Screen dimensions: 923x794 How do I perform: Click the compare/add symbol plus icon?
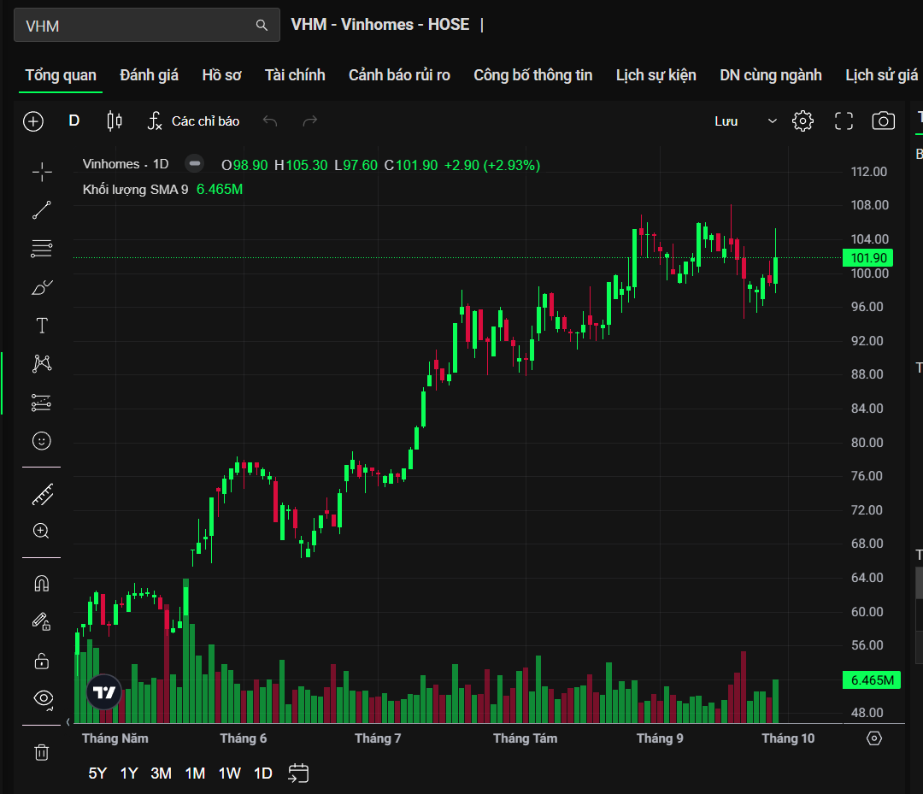[x=33, y=121]
